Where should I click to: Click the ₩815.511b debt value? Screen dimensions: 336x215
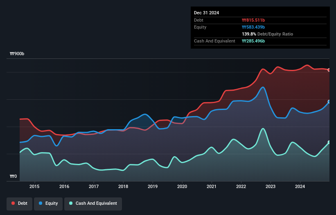[253, 20]
